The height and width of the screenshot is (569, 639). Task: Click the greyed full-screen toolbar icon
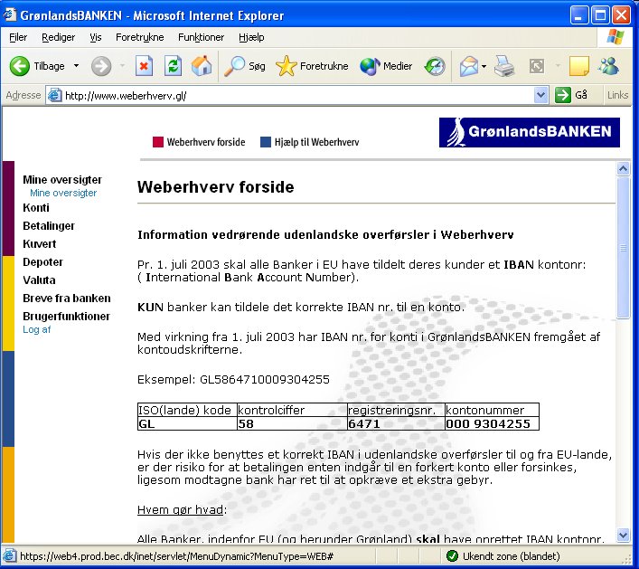[x=536, y=66]
